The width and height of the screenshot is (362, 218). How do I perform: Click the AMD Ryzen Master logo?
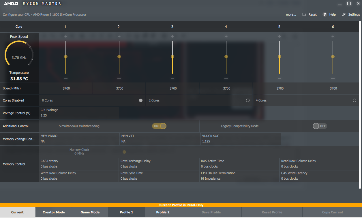(x=33, y=4)
